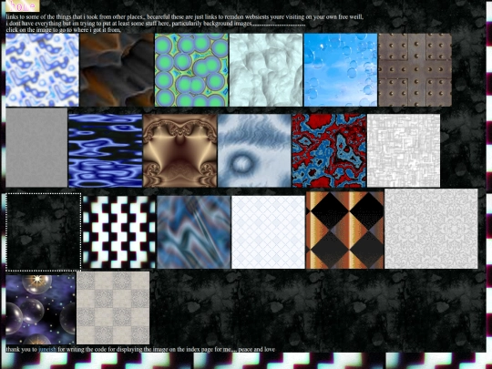Image resolution: width=492 pixels, height=369 pixels.
Task: Click the pale blue ring fur texture thumbnail
Action: pos(254,150)
